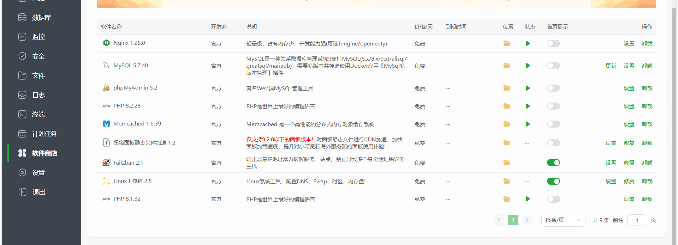Image resolution: width=678 pixels, height=245 pixels.
Task: Click 设置 link for PHP 8.2.28
Action: [629, 106]
